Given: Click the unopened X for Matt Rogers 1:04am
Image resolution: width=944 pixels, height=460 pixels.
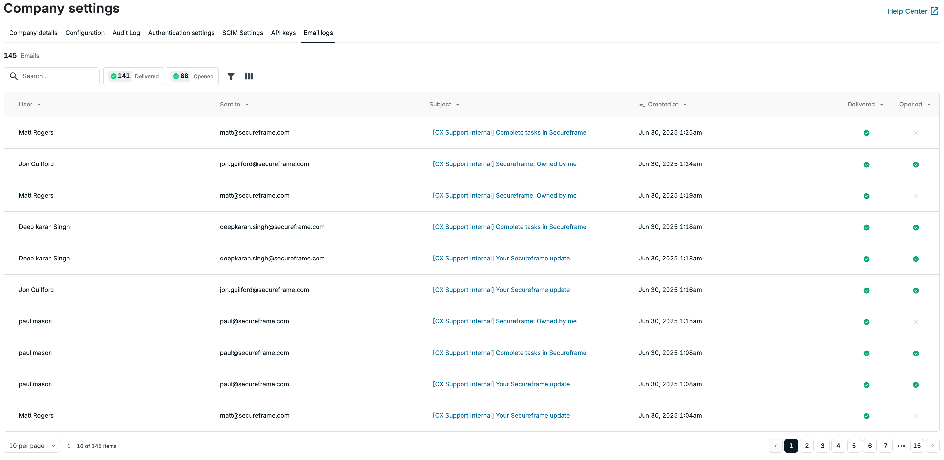Looking at the screenshot, I should tap(916, 416).
